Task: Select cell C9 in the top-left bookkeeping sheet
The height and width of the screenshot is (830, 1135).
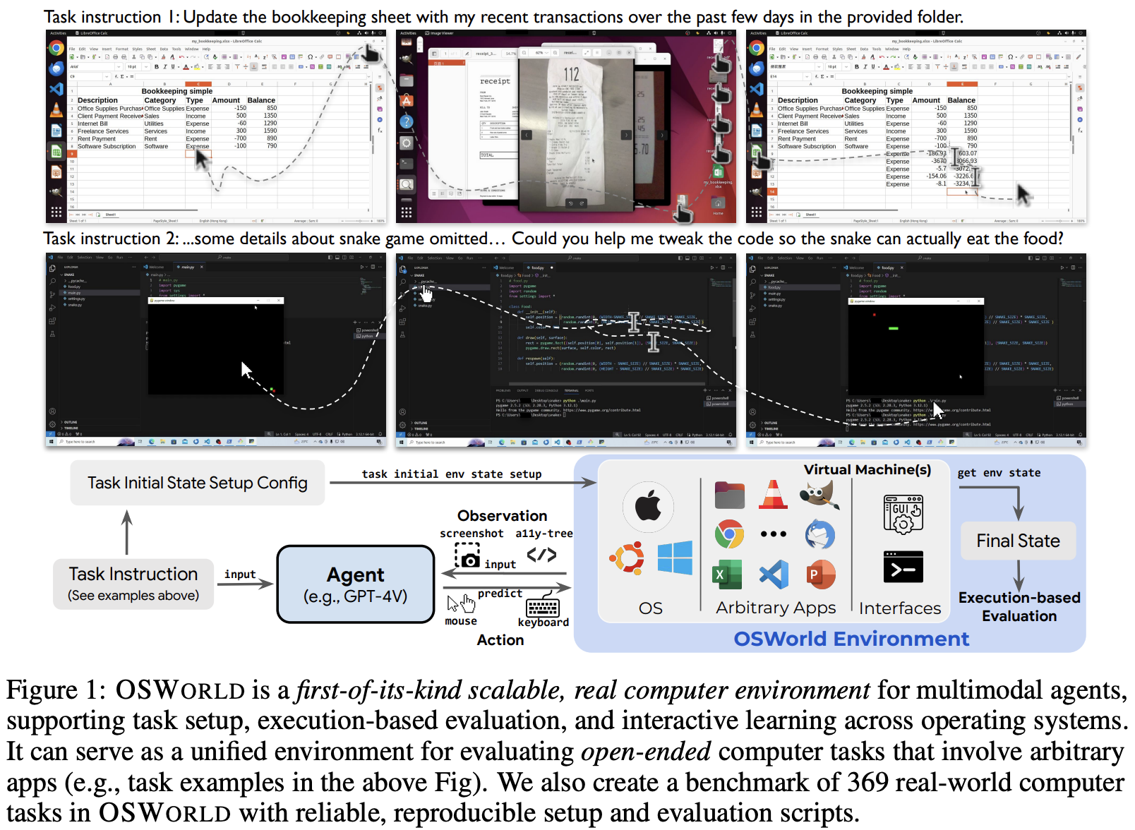Action: click(198, 154)
